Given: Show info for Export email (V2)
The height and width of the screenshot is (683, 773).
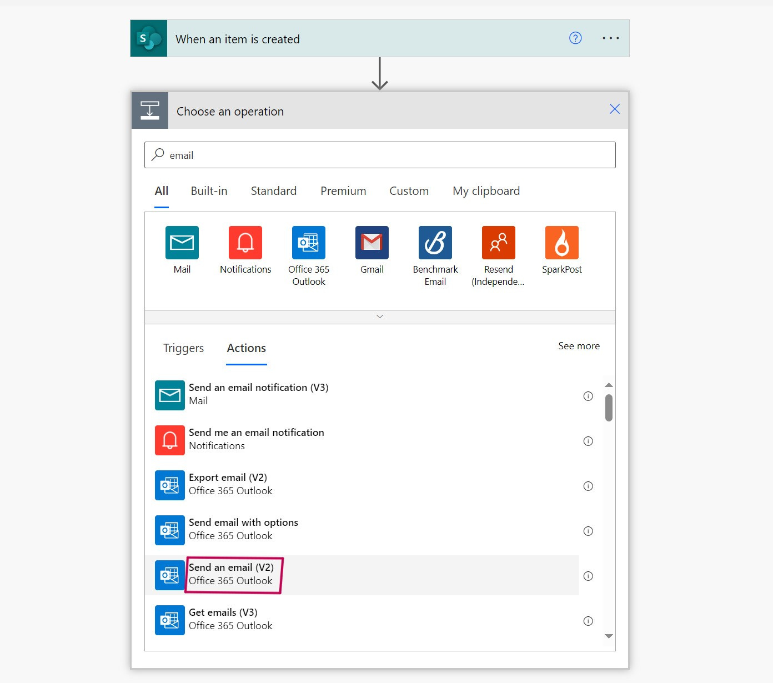Looking at the screenshot, I should click(x=588, y=486).
